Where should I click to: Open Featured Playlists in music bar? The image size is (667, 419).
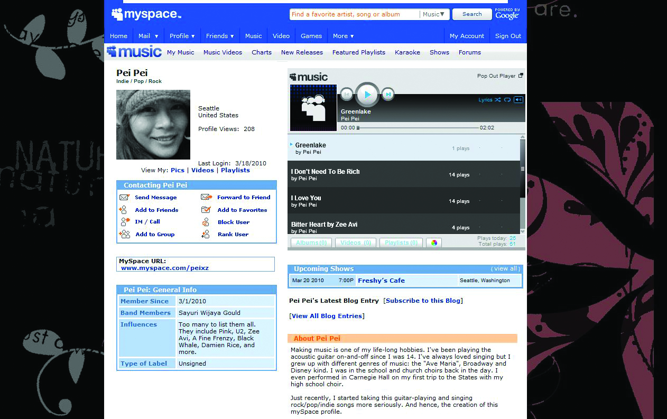point(359,52)
